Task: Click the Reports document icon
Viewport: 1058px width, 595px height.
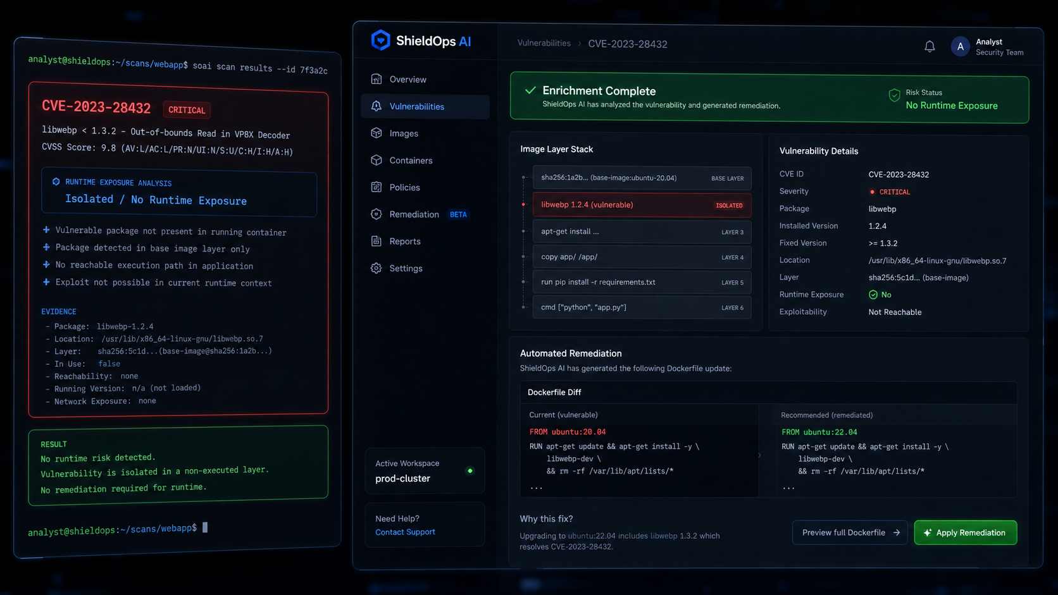Action: tap(377, 241)
